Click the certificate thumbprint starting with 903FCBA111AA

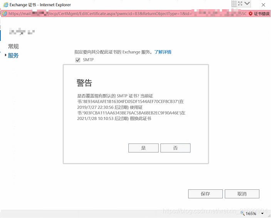(131, 113)
